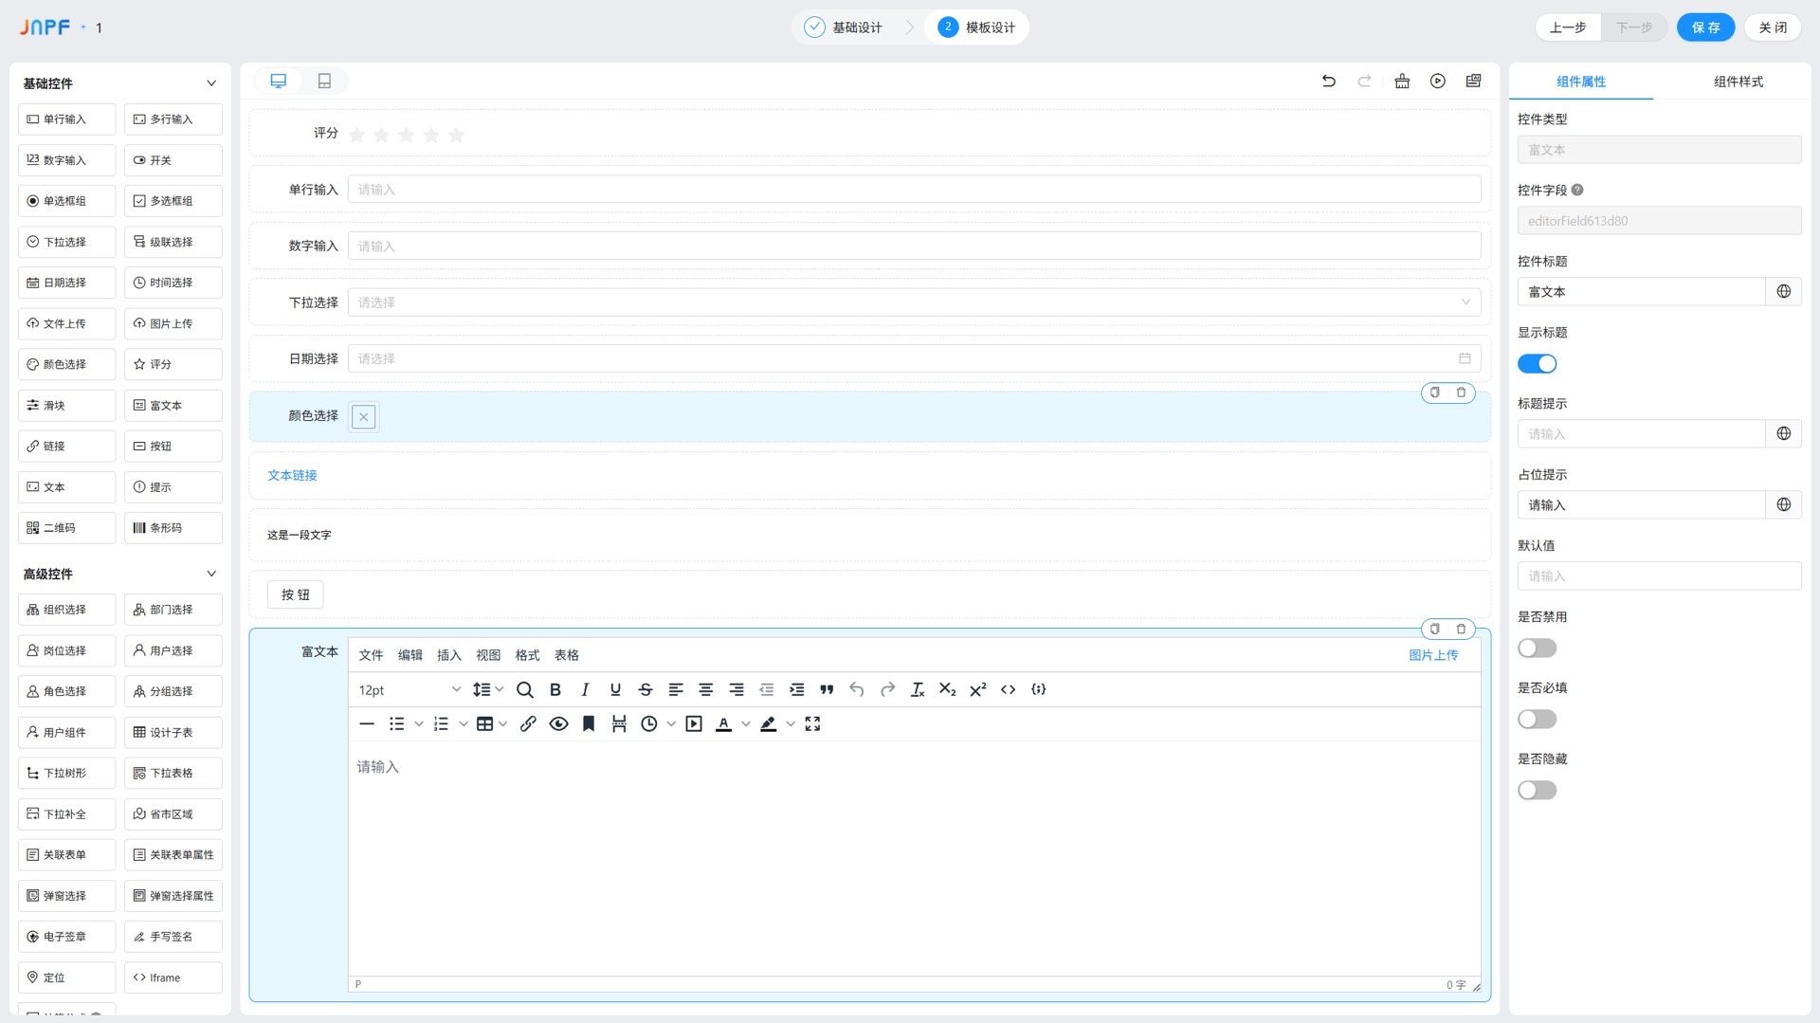
Task: Click the 控件标题 input field
Action: pyautogui.click(x=1641, y=292)
